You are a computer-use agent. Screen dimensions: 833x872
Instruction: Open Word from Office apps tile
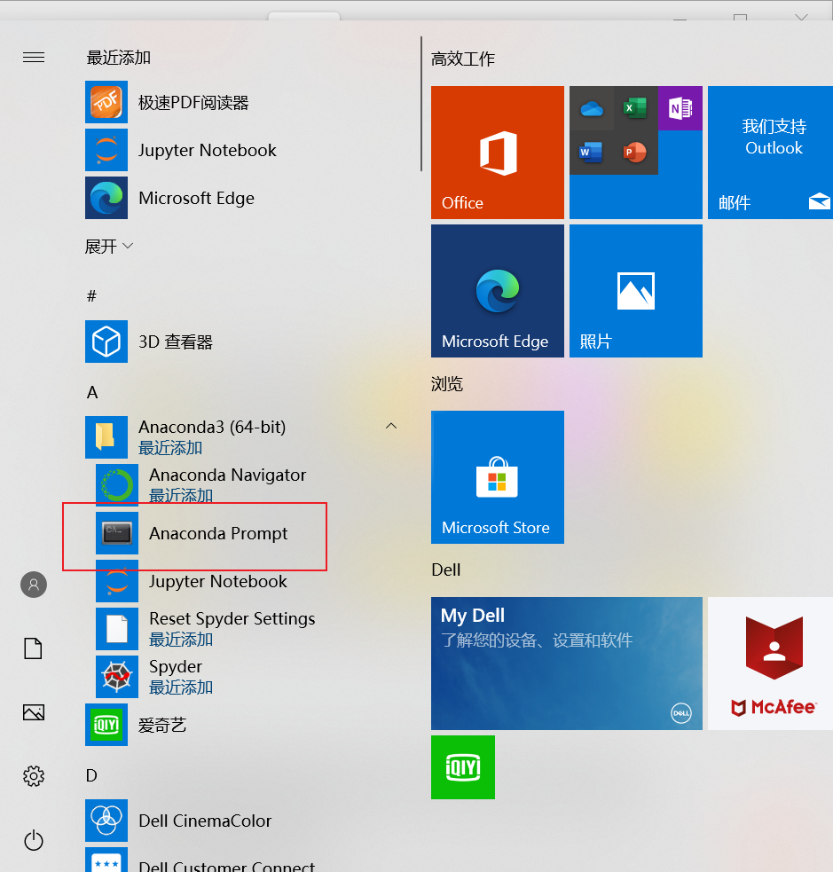592,153
